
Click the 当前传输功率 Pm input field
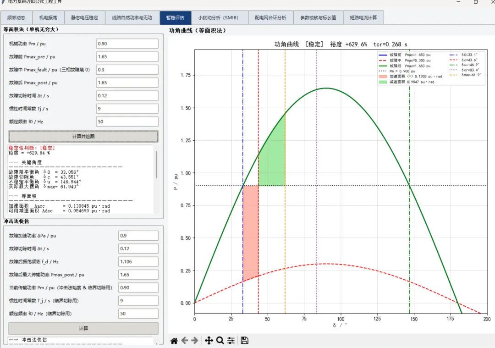click(x=138, y=287)
